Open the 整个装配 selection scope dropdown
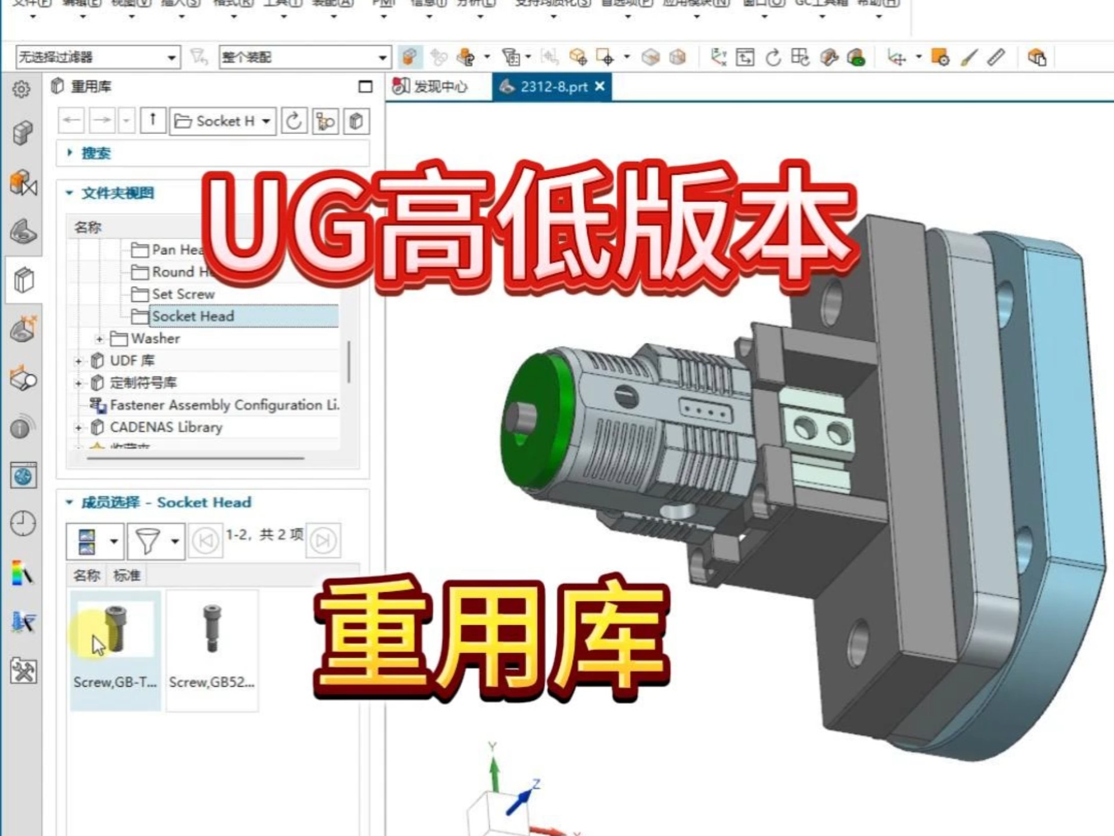 382,57
